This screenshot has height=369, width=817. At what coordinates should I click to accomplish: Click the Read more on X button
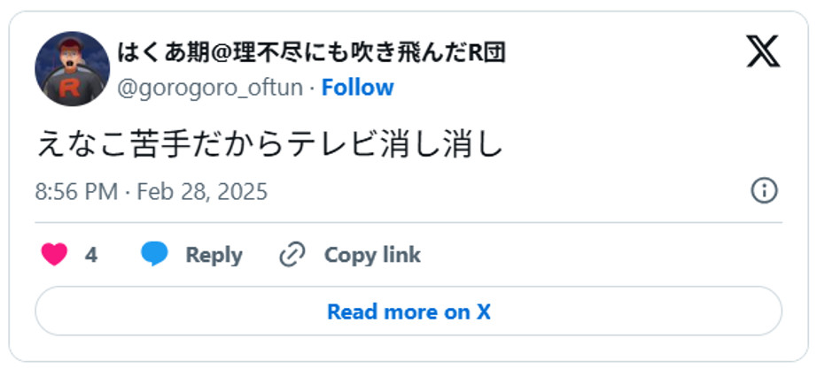click(x=408, y=311)
